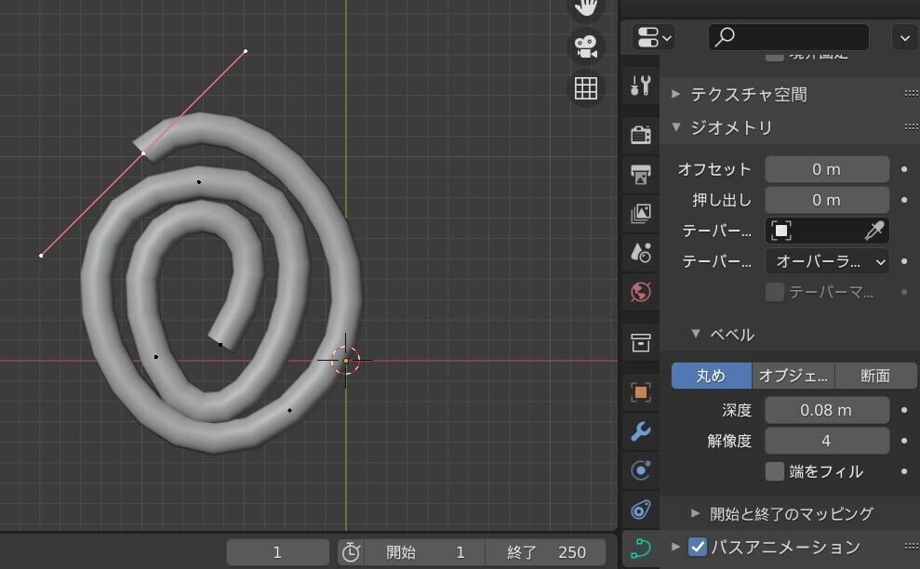Click the properties search field
Viewport: 920px width, 569px height.
(789, 37)
